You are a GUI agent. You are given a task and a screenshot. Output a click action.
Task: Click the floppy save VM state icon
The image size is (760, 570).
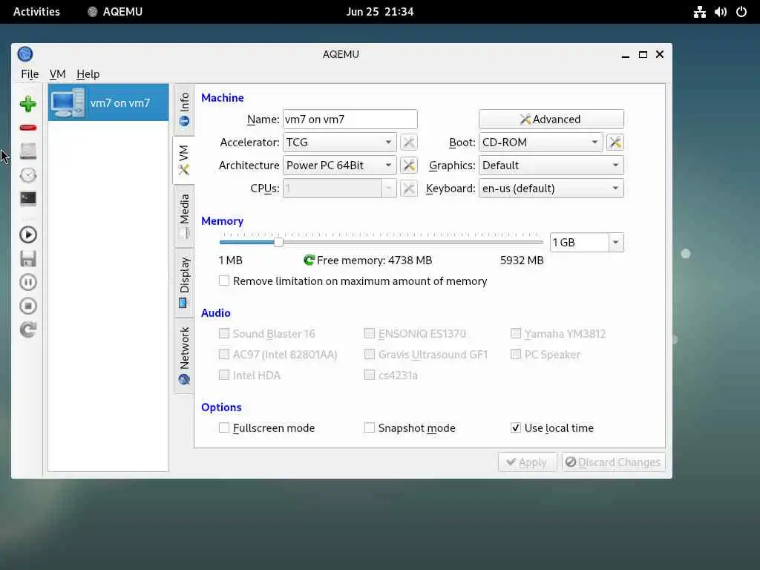28,259
